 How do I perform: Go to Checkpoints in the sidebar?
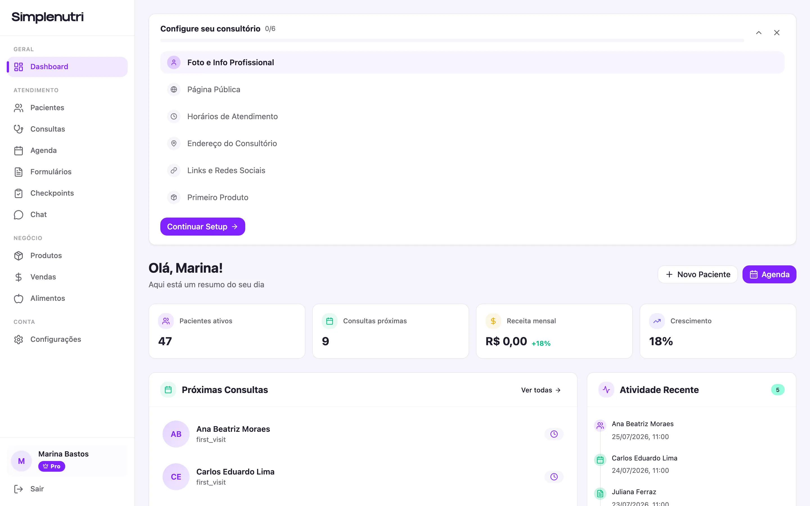67,193
